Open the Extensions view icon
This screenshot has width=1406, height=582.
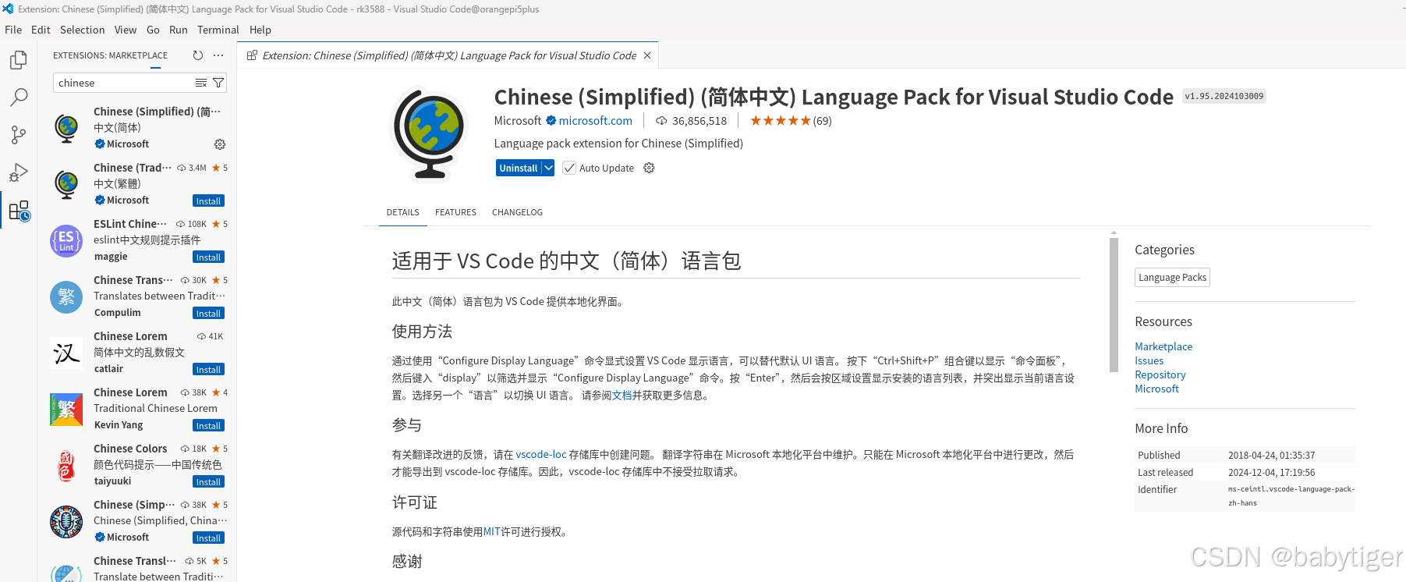(19, 211)
